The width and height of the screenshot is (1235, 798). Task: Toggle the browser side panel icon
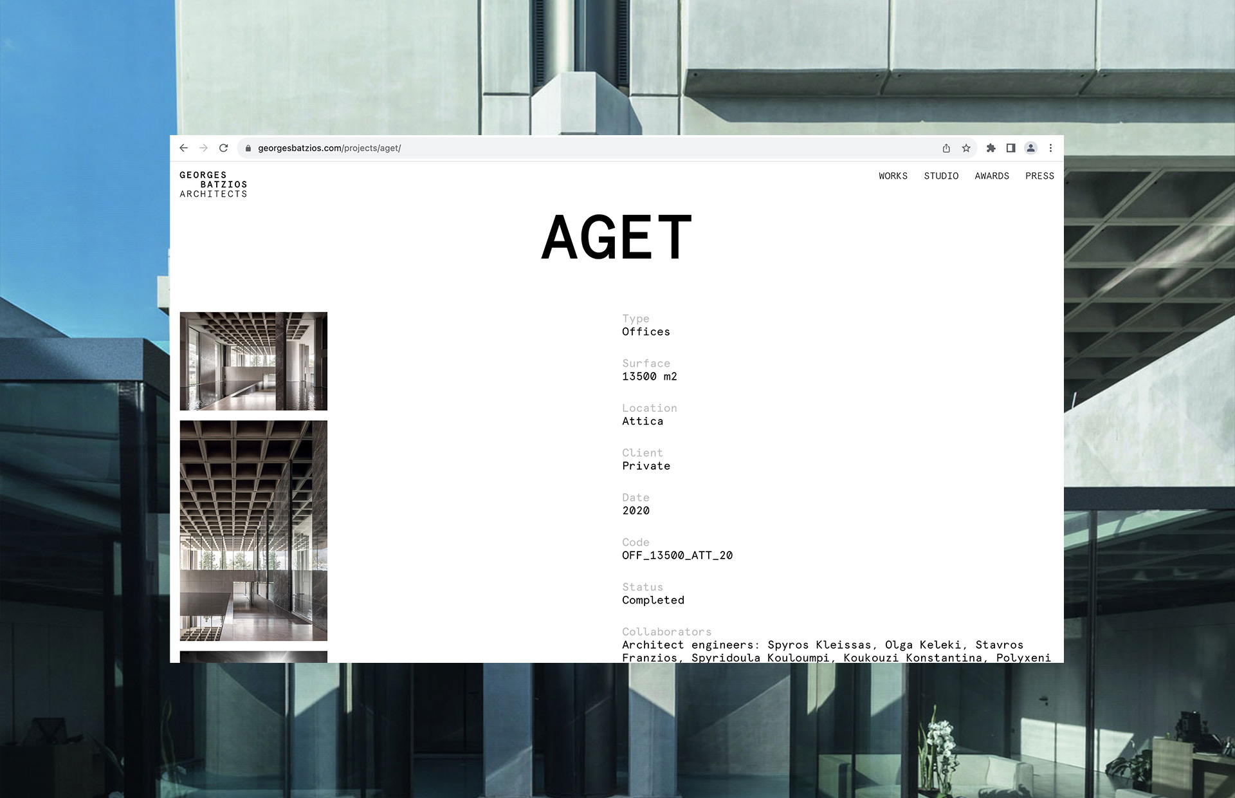point(1011,148)
